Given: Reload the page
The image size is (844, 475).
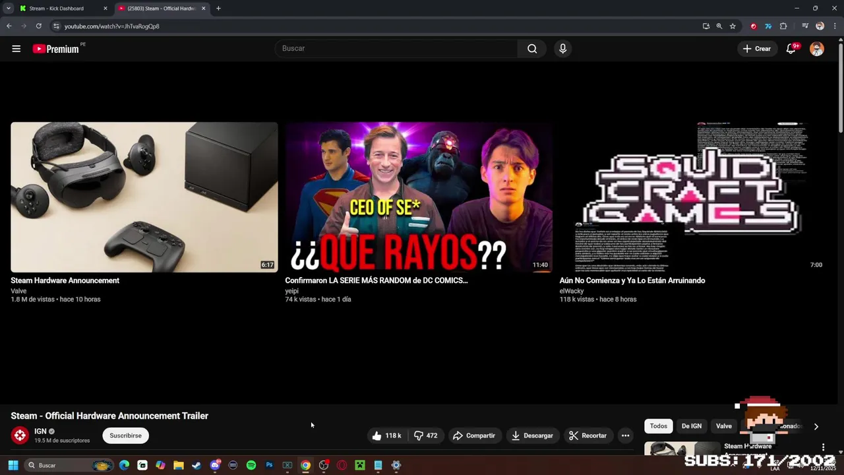Looking at the screenshot, I should point(38,26).
